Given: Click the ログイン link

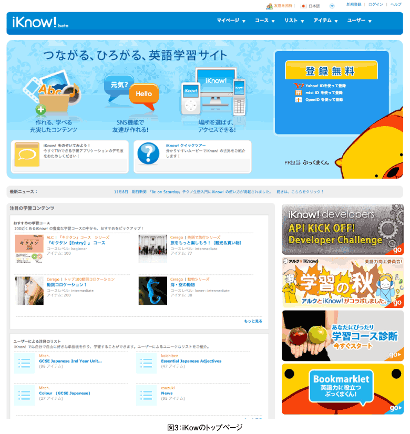Looking at the screenshot, I should click(x=376, y=4).
